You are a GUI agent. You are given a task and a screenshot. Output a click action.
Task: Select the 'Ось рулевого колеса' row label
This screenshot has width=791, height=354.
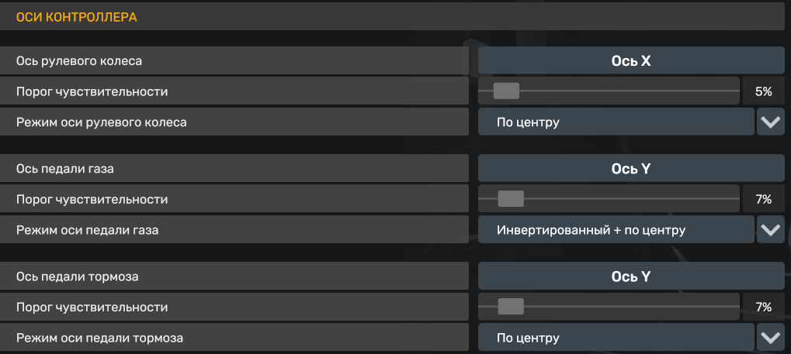(x=234, y=61)
